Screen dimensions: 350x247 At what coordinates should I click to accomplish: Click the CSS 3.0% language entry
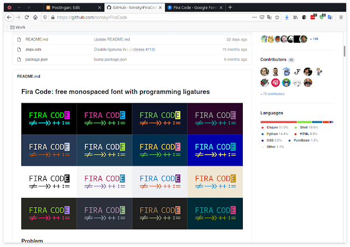271,140
